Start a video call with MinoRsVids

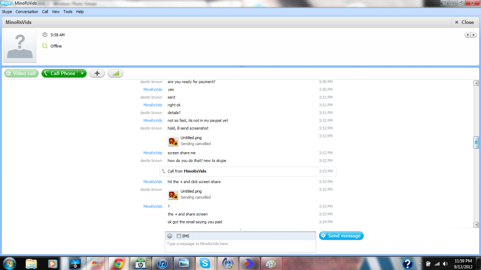pos(22,73)
